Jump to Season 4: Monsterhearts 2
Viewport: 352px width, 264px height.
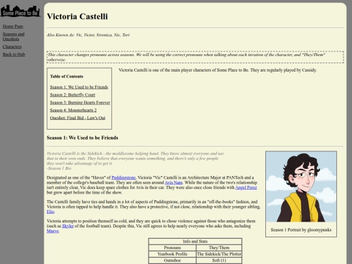73,110
